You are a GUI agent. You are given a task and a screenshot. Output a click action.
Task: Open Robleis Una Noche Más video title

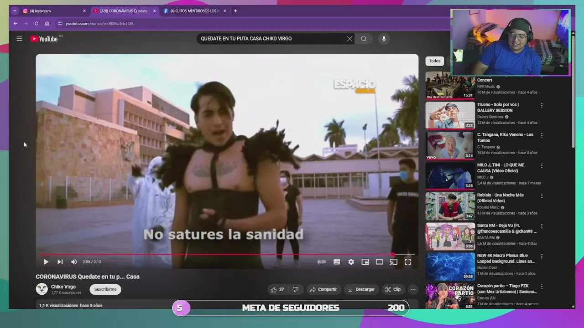pos(500,198)
